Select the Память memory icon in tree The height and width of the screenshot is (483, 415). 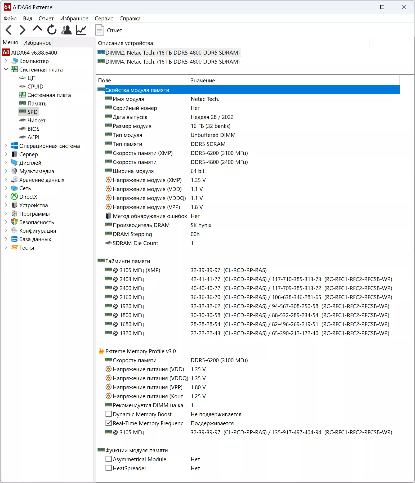pyautogui.click(x=23, y=103)
